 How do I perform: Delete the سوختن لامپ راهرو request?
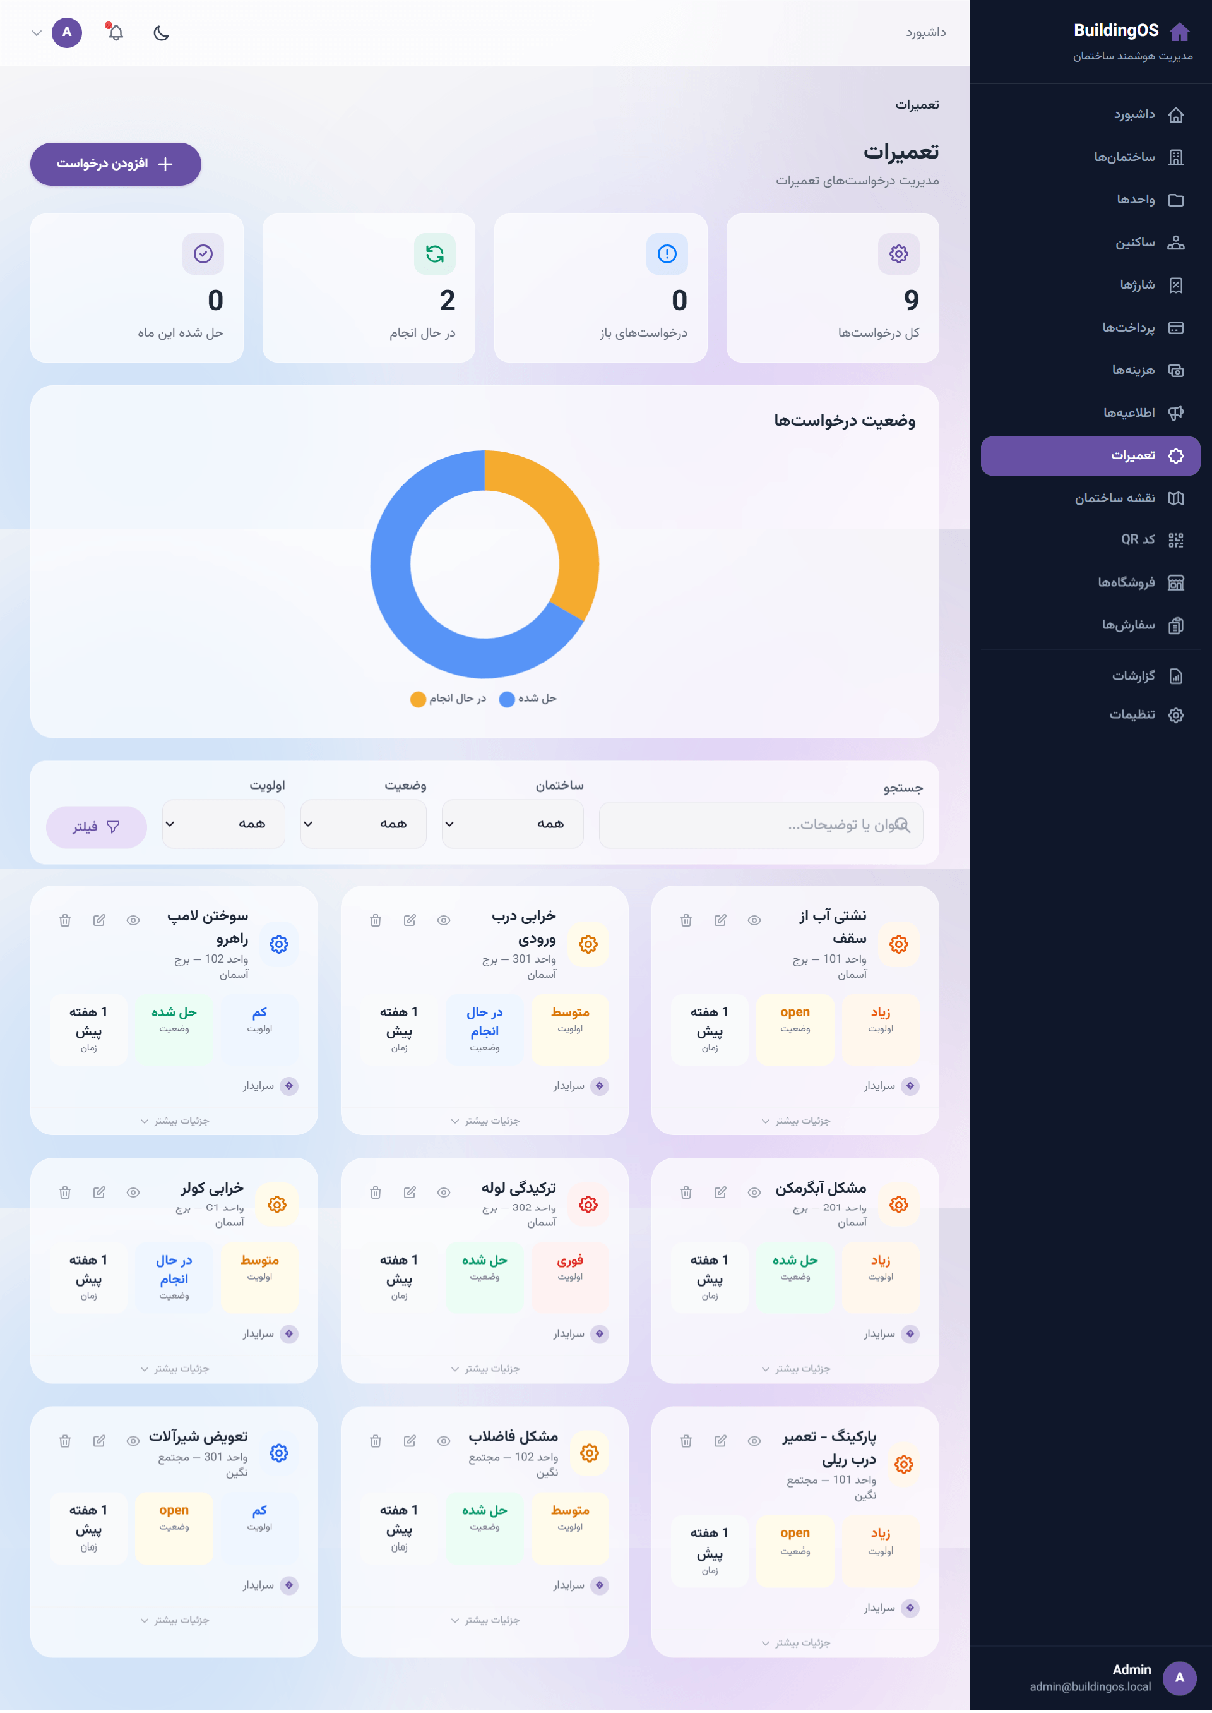pos(65,921)
